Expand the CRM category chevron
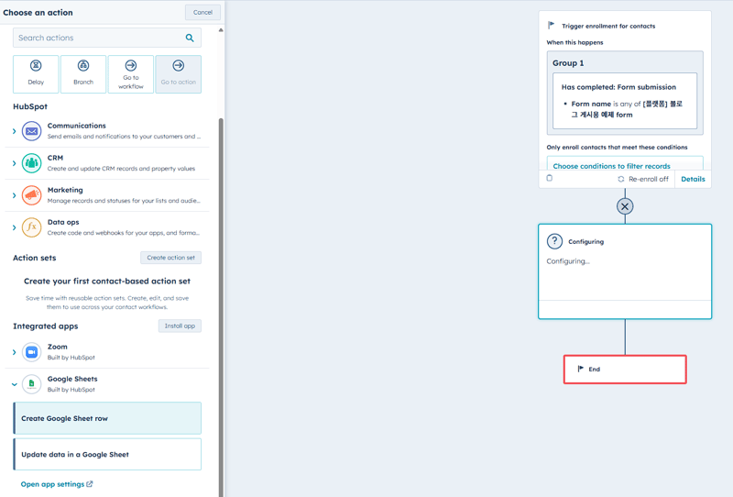Screen dimensions: 733x497 click(14, 163)
